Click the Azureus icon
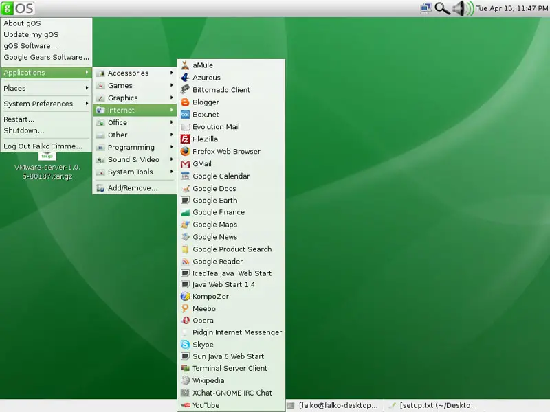The height and width of the screenshot is (412, 550). pos(185,78)
